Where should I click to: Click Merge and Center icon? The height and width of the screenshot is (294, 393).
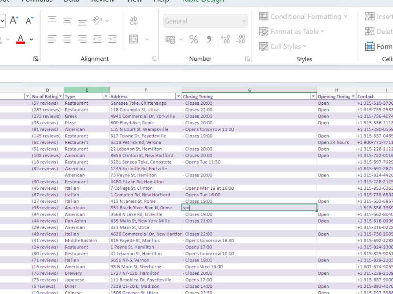click(x=133, y=39)
